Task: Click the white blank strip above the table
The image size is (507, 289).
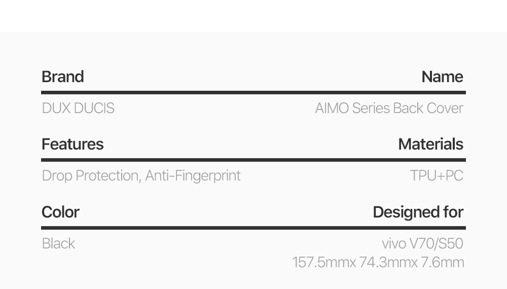Action: [x=253, y=15]
